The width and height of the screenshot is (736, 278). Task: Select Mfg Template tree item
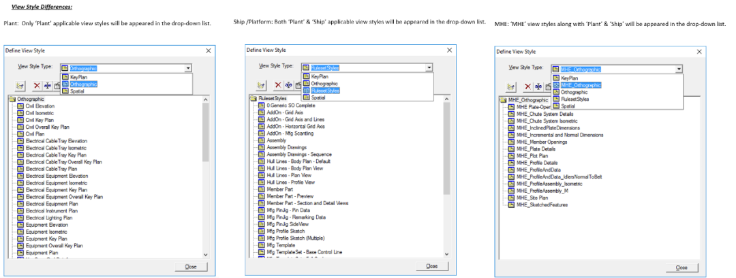pyautogui.click(x=281, y=245)
